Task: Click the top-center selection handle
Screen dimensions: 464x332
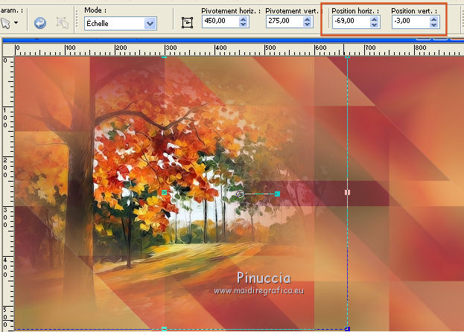Action: point(165,57)
